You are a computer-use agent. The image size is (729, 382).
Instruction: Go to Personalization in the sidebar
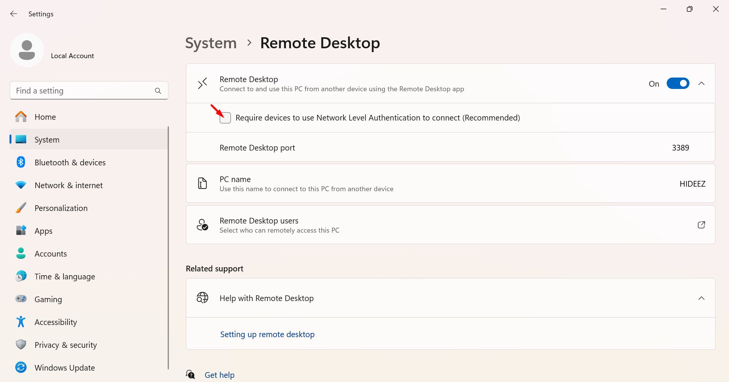(61, 208)
